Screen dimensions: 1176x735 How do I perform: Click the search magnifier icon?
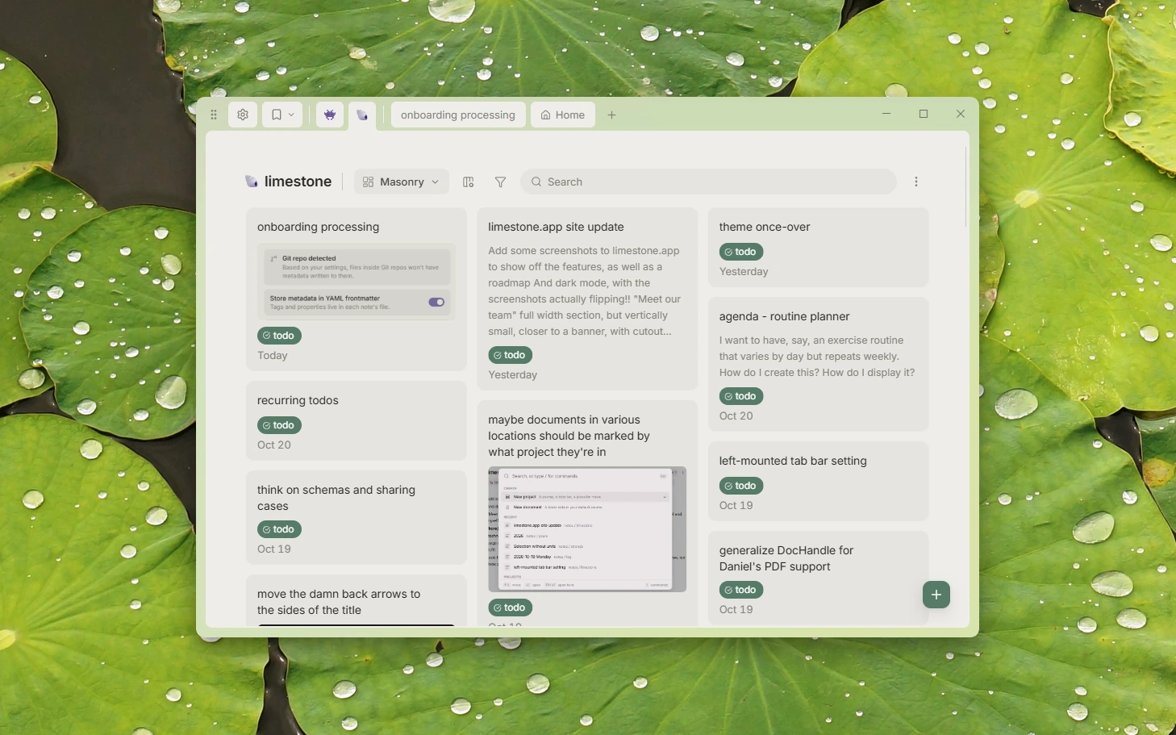click(536, 182)
